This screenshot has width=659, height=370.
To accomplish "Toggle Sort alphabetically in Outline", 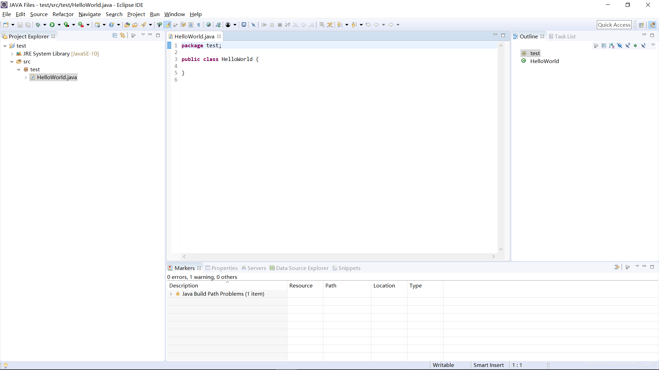I will point(612,46).
